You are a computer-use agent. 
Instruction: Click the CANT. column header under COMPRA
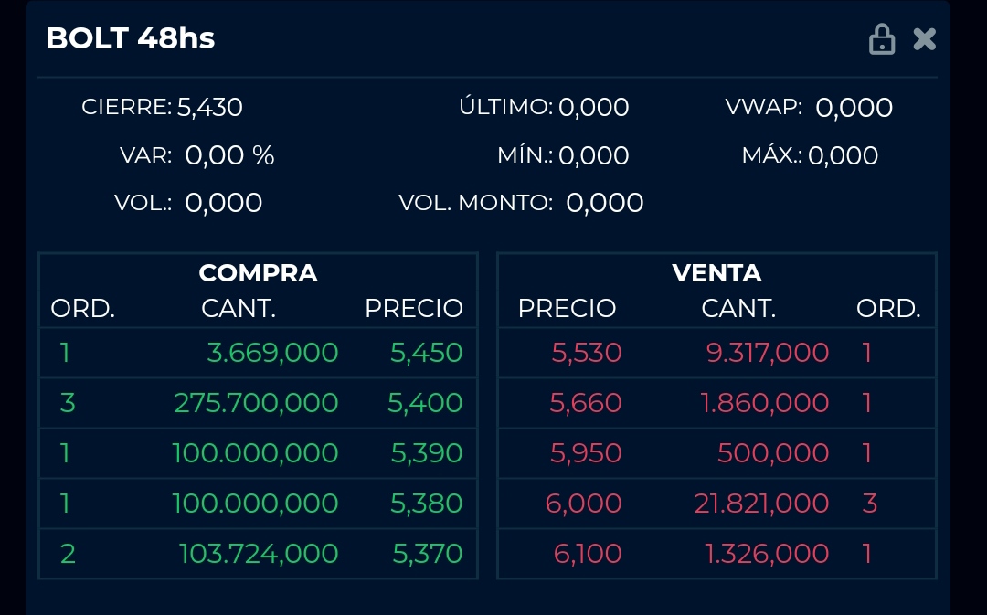pos(239,309)
